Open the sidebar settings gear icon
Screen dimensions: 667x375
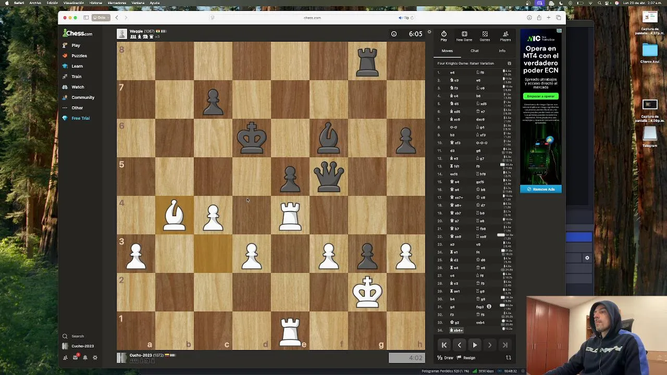click(95, 357)
